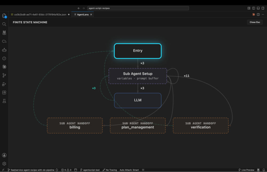267x172 pixels.
Task: Click the green ×3 loop count label
Action: [94, 88]
